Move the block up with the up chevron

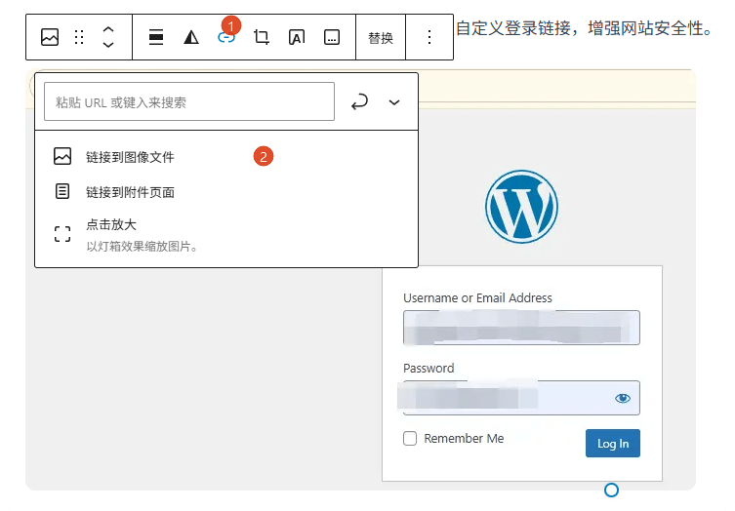[x=108, y=30]
